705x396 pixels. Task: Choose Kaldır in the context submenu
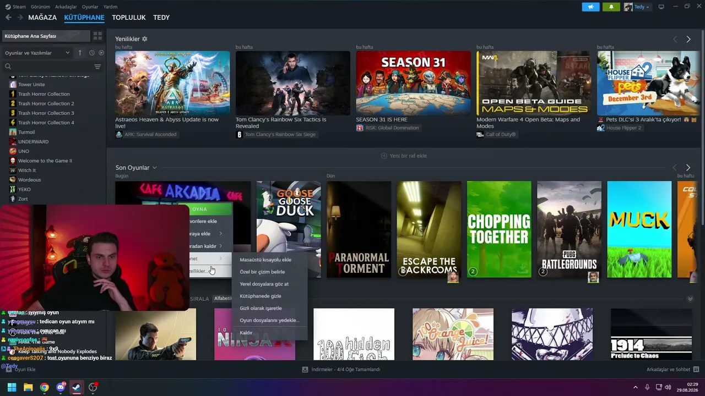270,333
